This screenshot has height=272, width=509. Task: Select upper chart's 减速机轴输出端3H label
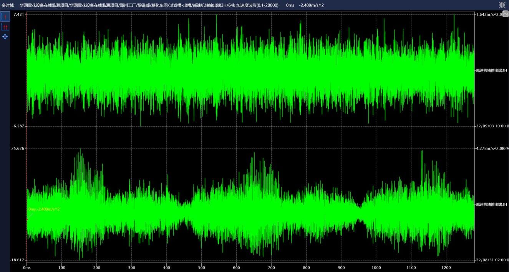point(491,70)
